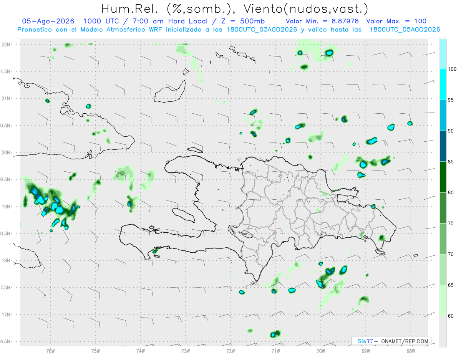Click the latitude label '9.5N'
461x356 pixels.
(5, 179)
